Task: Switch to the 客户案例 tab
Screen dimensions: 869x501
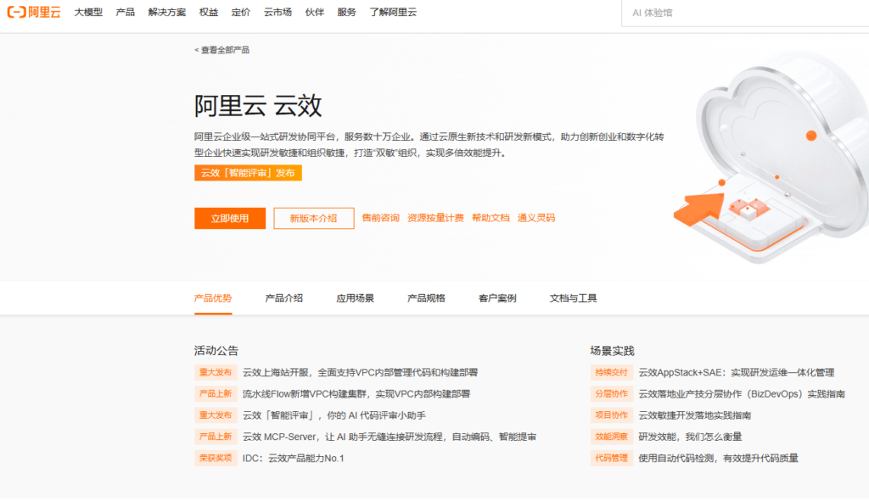Action: (497, 298)
